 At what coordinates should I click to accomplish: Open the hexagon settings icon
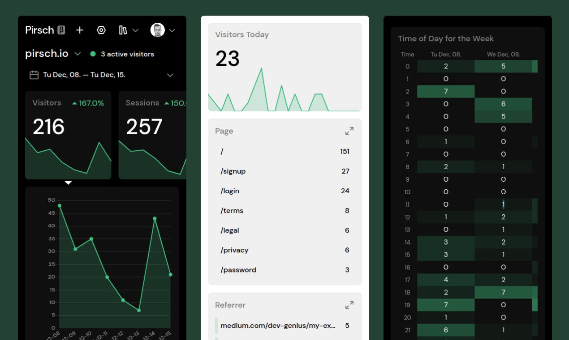(101, 30)
